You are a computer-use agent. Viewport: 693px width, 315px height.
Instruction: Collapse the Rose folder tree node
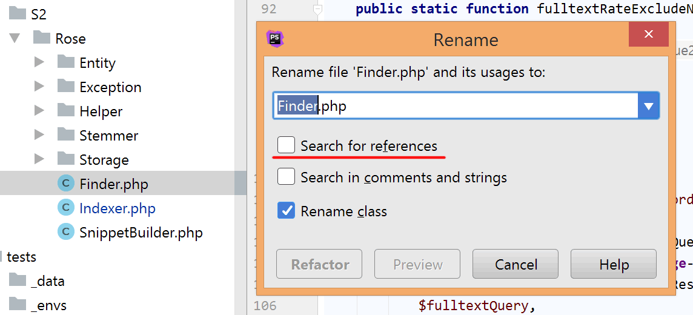click(x=15, y=38)
